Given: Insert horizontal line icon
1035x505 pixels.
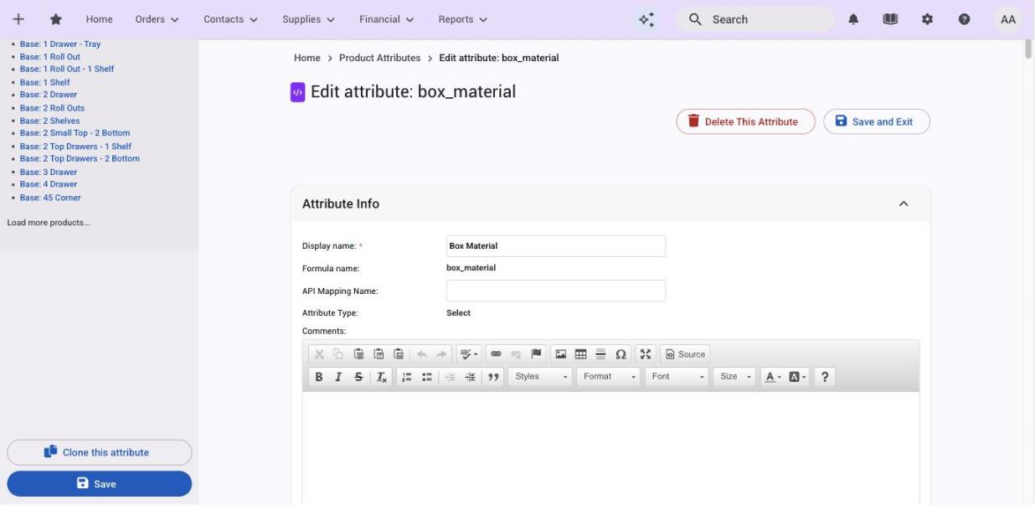Looking at the screenshot, I should pyautogui.click(x=600, y=354).
